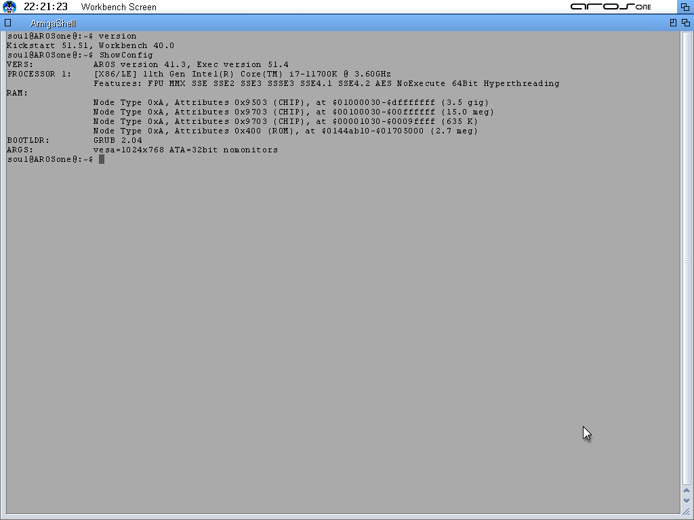Click the RAM node line showing 635 K
The width and height of the screenshot is (694, 520).
285,122
